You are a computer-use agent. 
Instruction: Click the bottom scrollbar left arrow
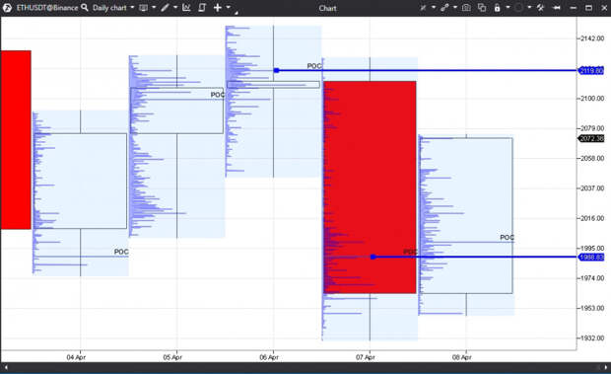6,367
